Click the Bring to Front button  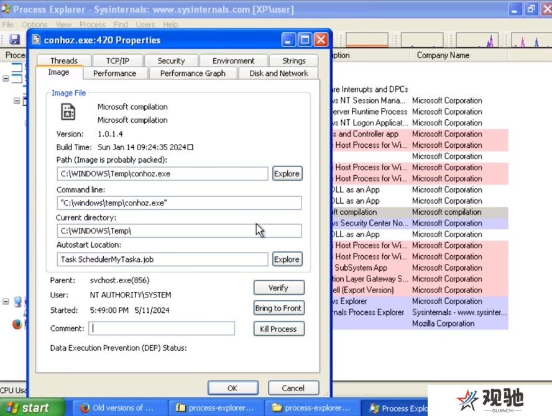[x=279, y=308]
